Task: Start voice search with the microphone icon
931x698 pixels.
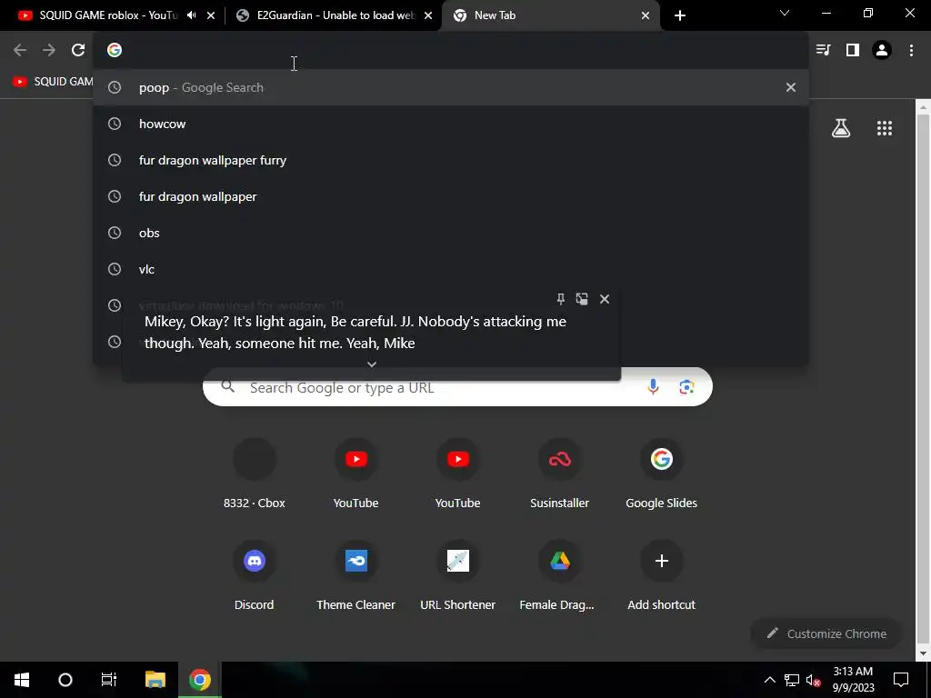Action: [653, 387]
